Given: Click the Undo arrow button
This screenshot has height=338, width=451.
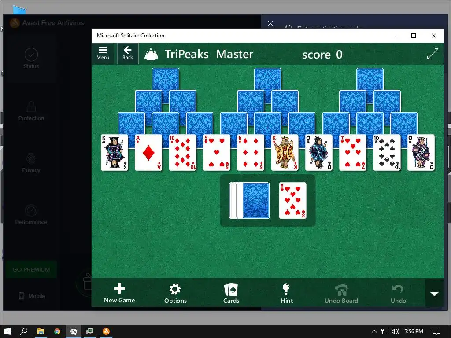Looking at the screenshot, I should point(398,294).
